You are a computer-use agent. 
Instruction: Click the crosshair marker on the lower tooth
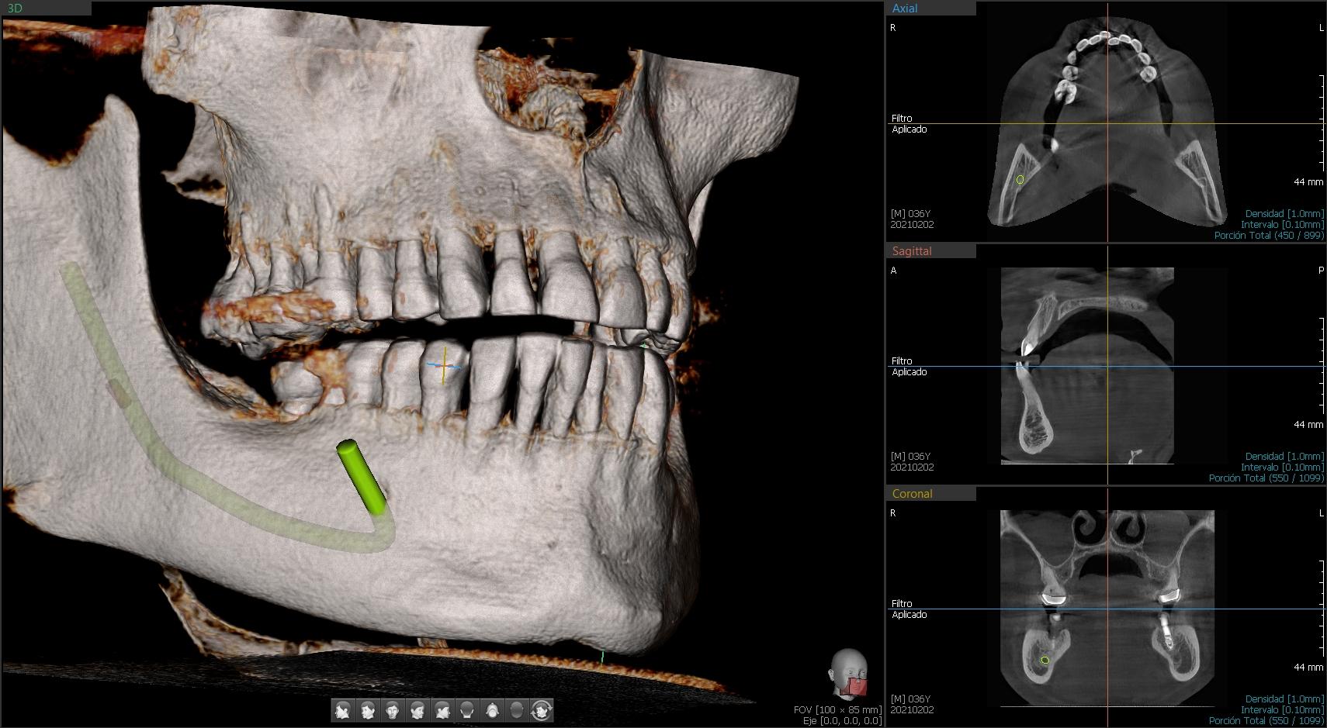coord(444,365)
